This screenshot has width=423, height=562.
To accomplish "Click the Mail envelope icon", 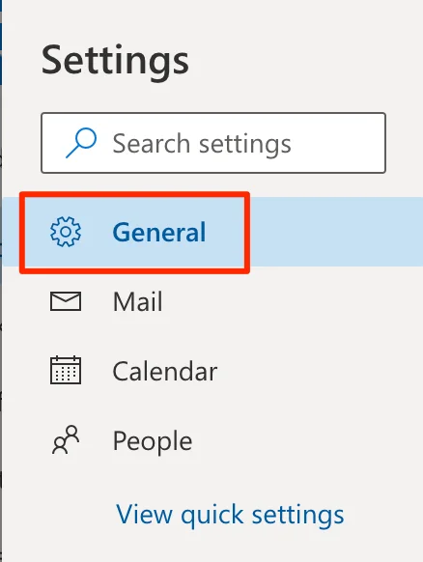I will tap(66, 301).
